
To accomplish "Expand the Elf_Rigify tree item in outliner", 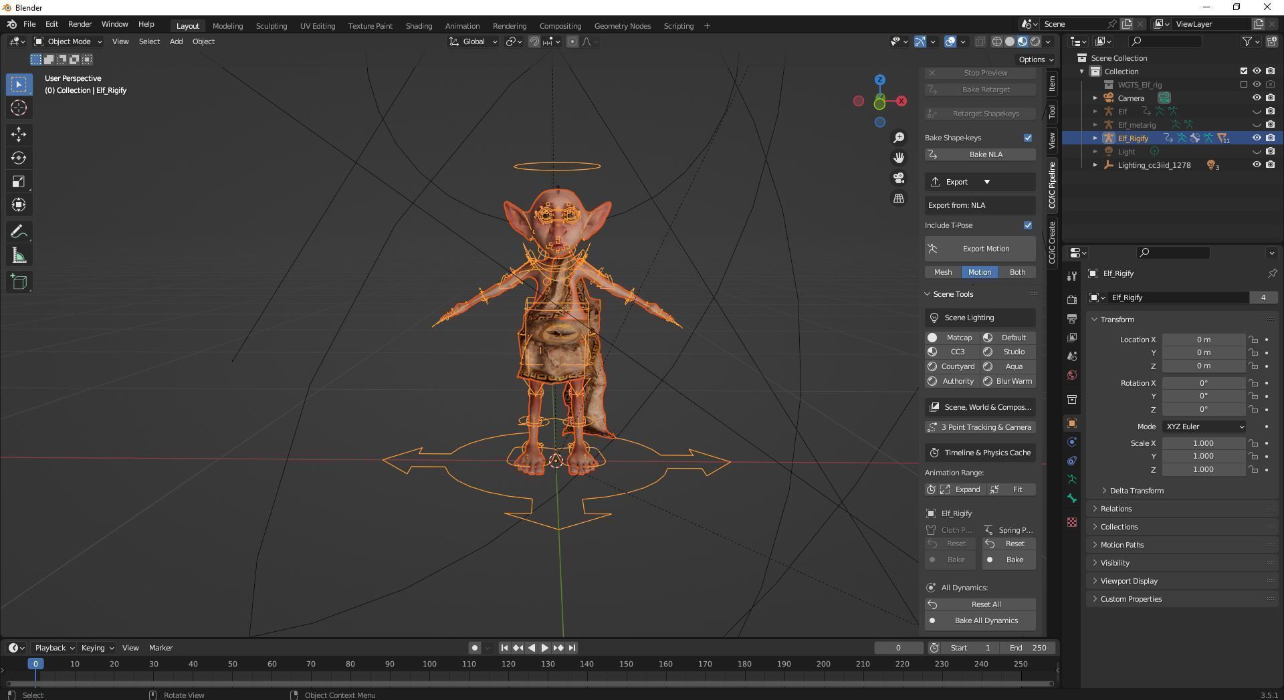I will click(x=1095, y=138).
